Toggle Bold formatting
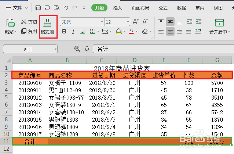234x154 pixels. (64, 31)
